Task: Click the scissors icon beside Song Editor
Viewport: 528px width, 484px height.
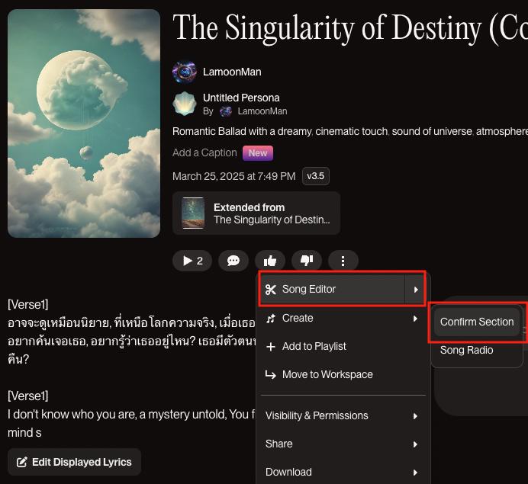Action: (x=271, y=290)
